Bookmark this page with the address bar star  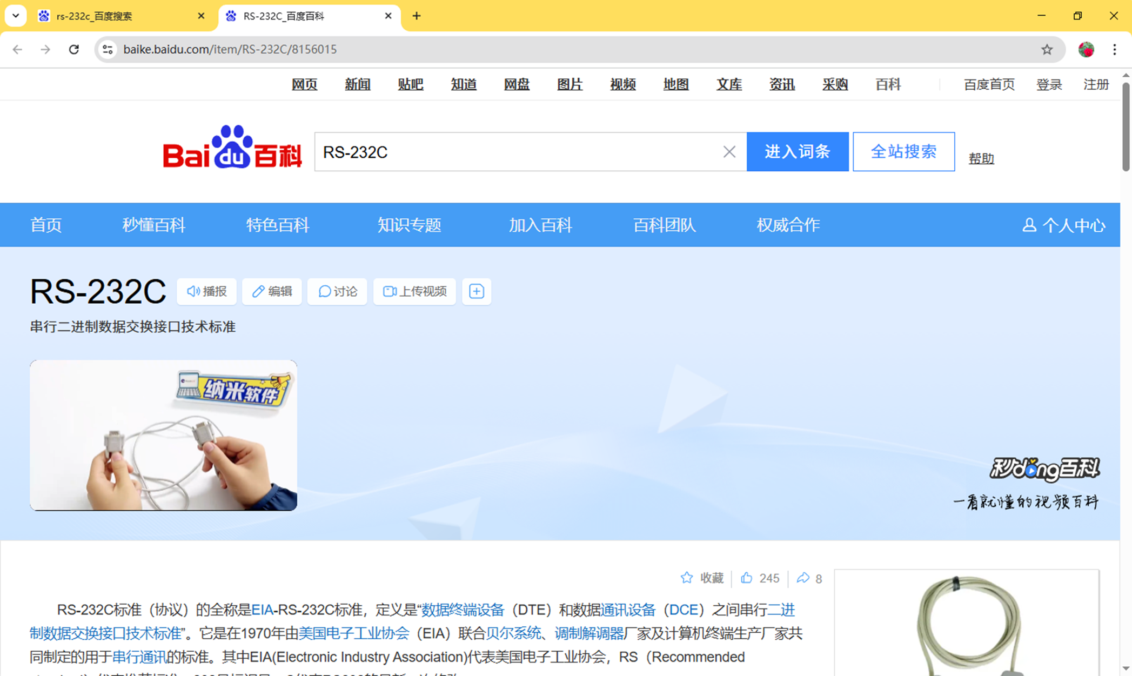(1047, 50)
